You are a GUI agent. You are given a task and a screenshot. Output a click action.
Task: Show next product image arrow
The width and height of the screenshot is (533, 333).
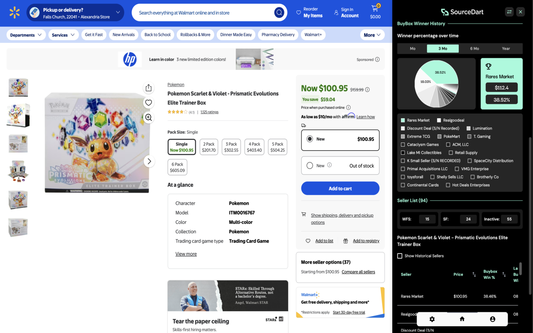(x=149, y=161)
